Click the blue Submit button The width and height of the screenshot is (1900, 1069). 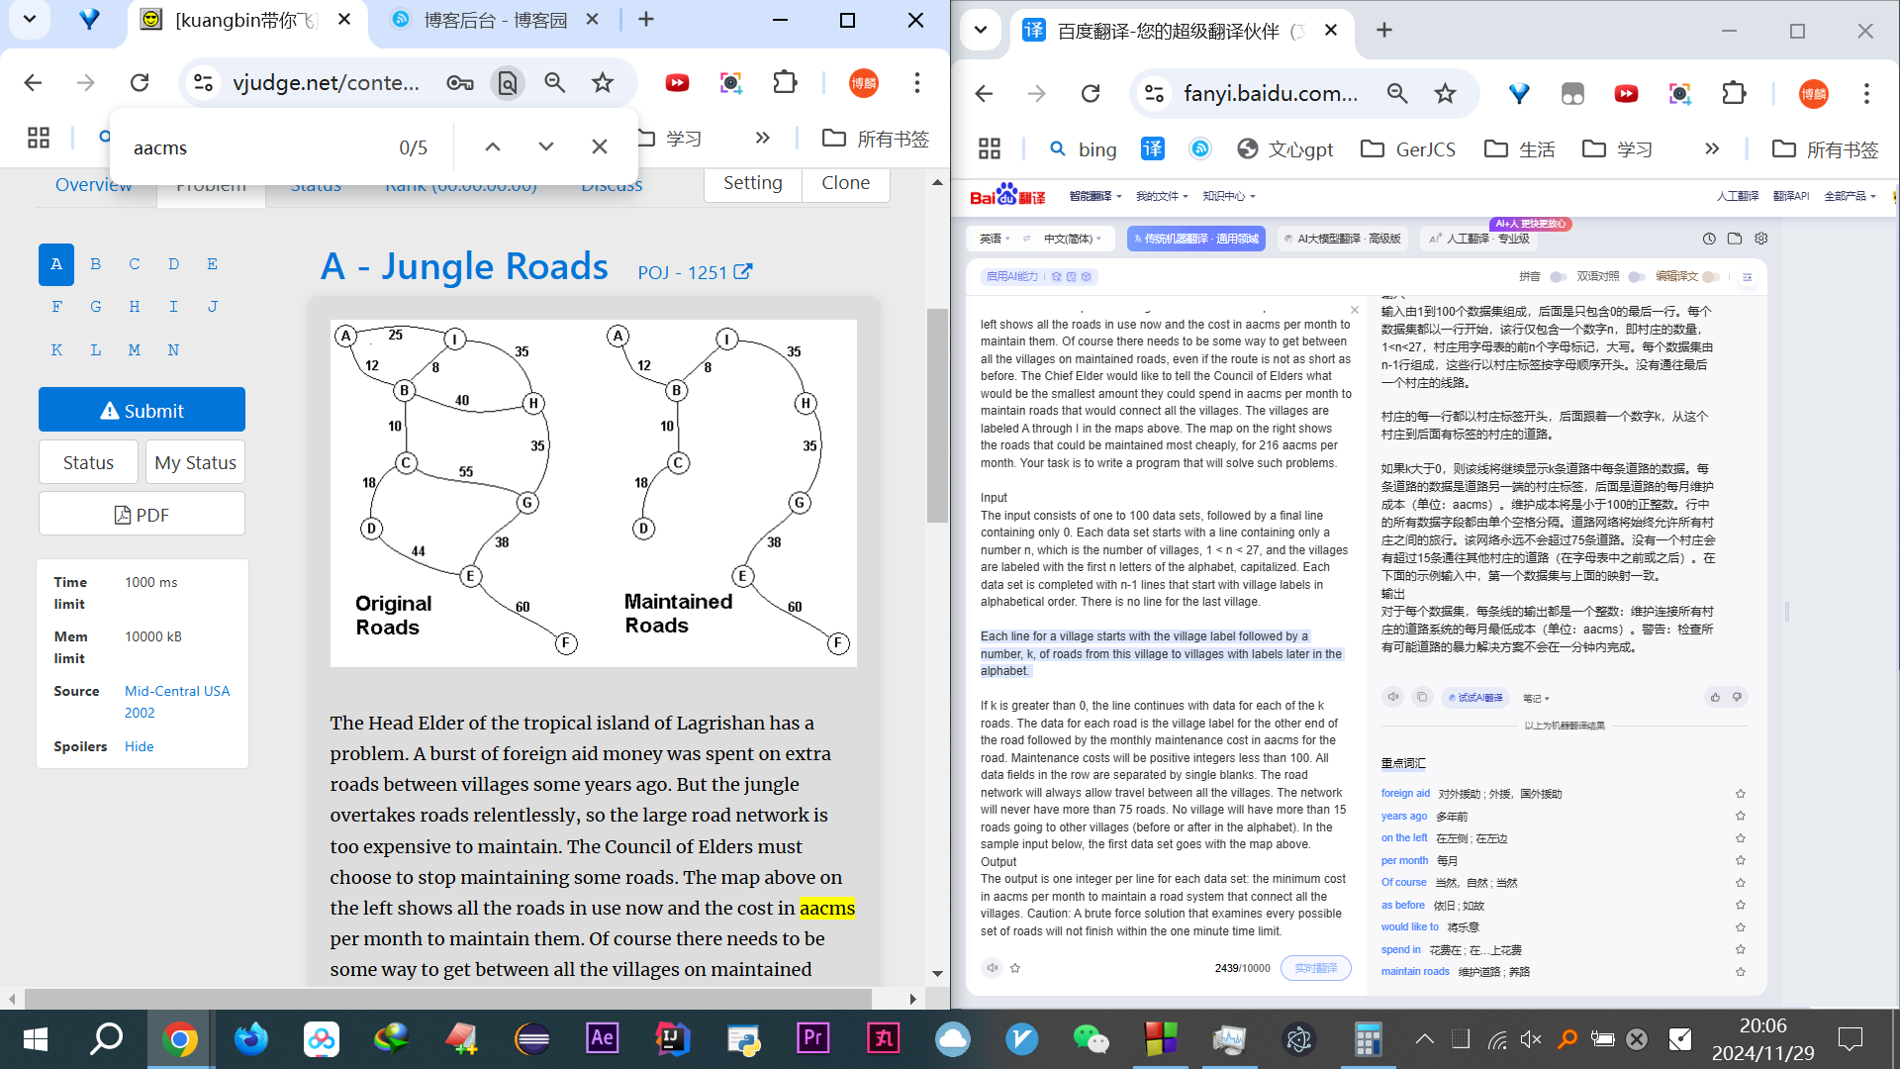pos(142,410)
